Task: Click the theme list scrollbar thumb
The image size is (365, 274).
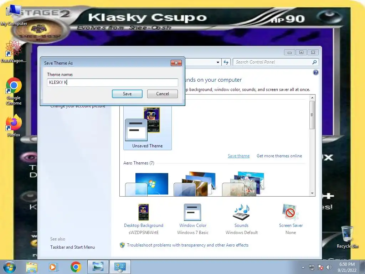Action: [x=312, y=115]
